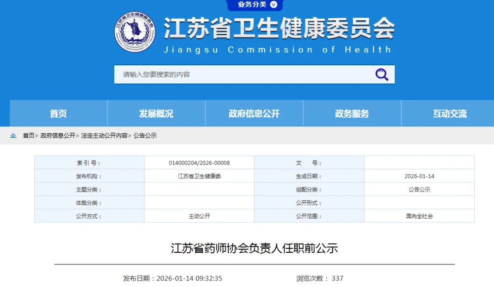Click the 江苏省卫生健康委 publisher cell
The height and width of the screenshot is (287, 494).
click(199, 176)
